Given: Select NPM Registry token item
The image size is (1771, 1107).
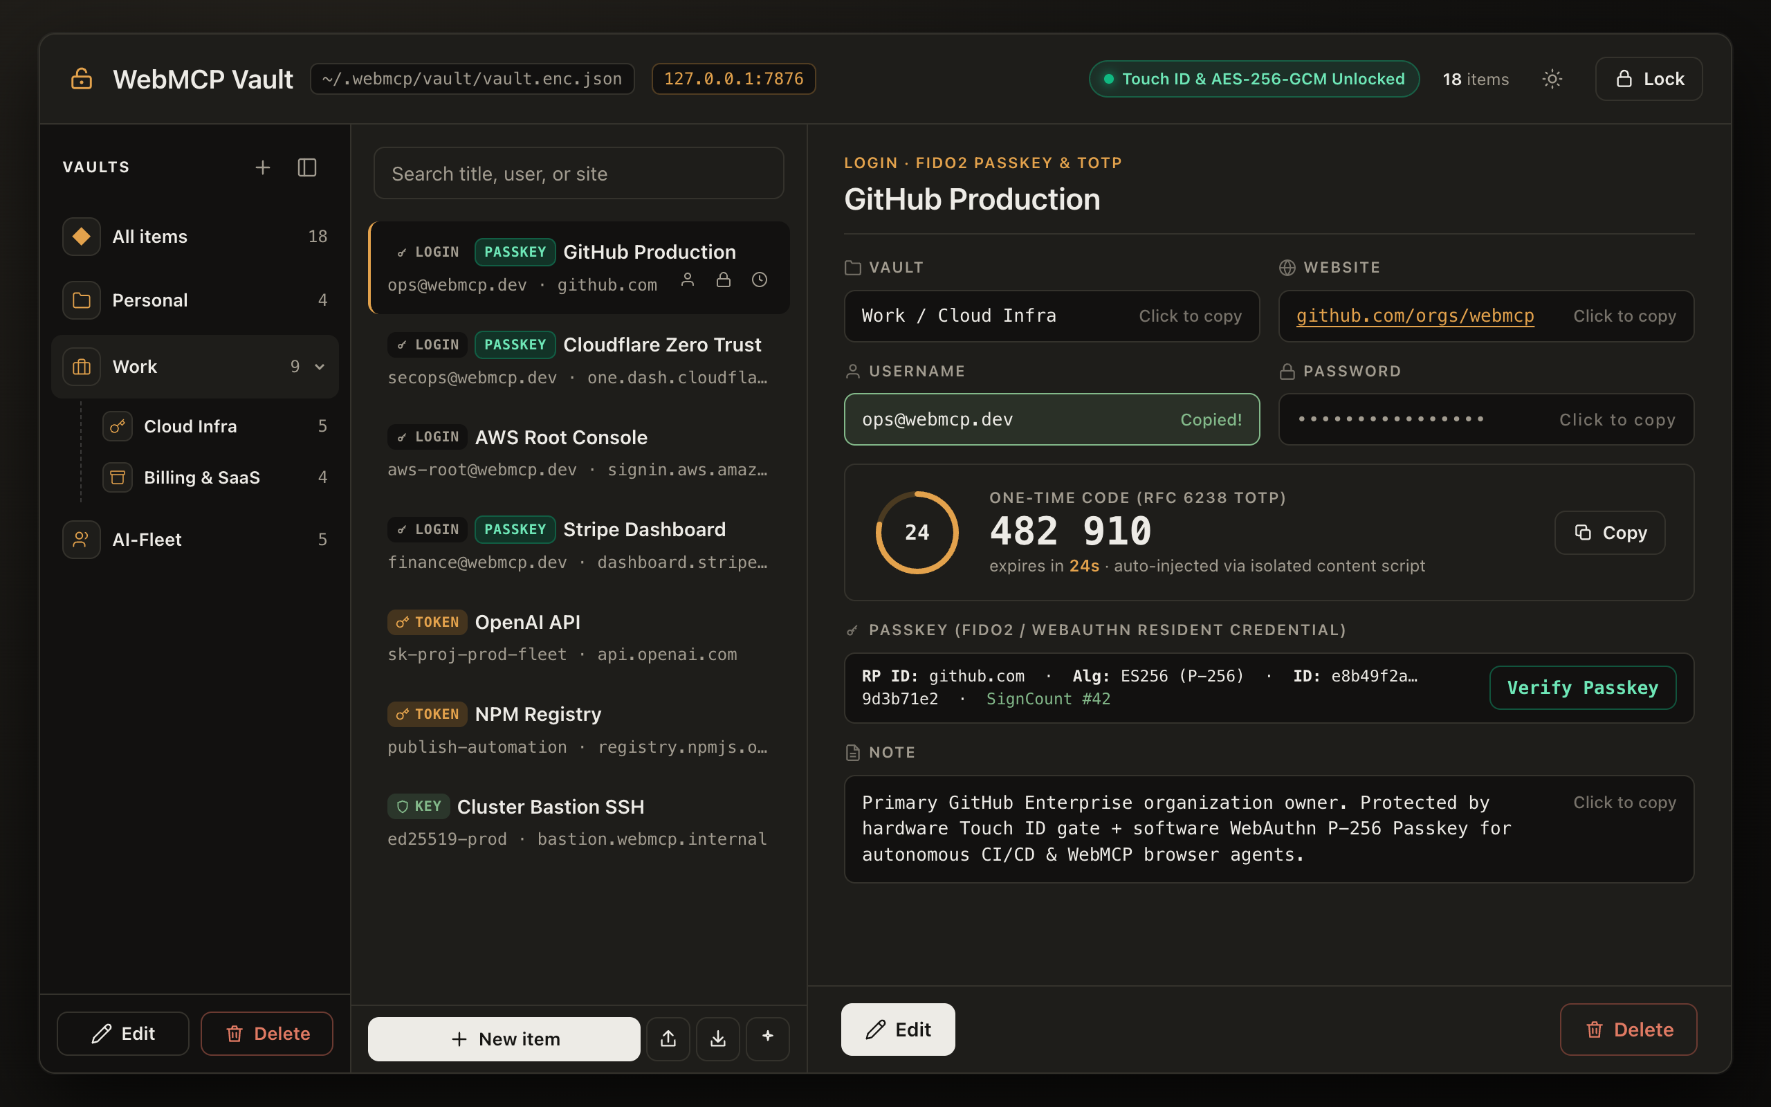Looking at the screenshot, I should click(579, 729).
